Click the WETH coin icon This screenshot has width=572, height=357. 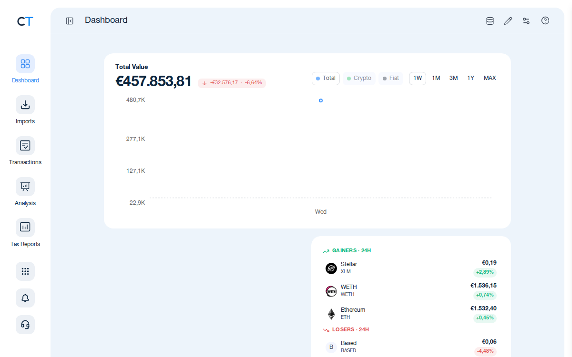[331, 291]
